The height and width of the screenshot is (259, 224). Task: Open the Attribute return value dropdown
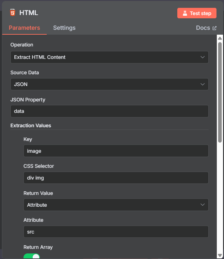tap(116, 205)
